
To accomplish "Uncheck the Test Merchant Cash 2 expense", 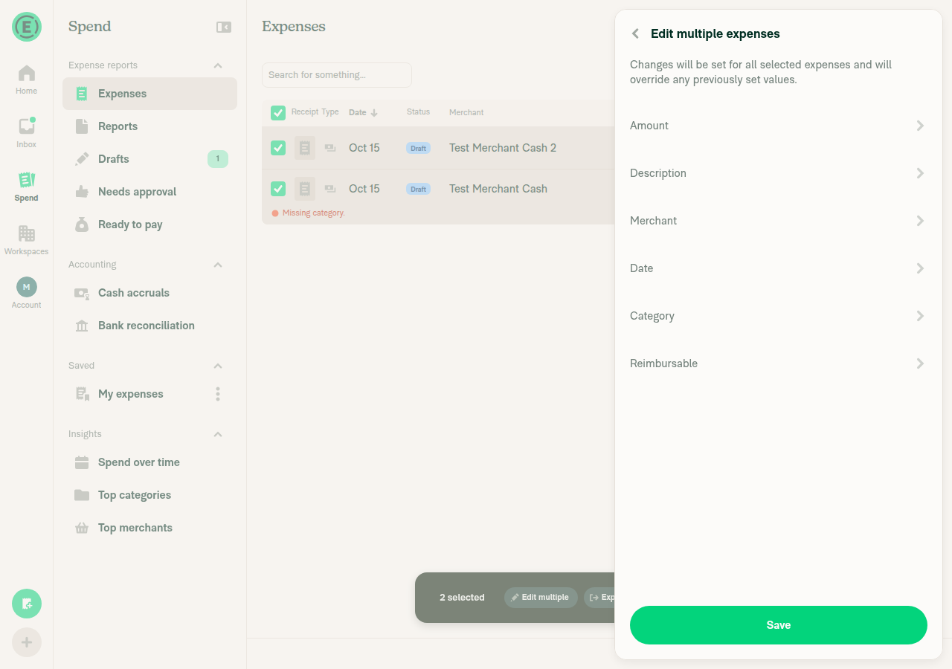I will tap(278, 148).
